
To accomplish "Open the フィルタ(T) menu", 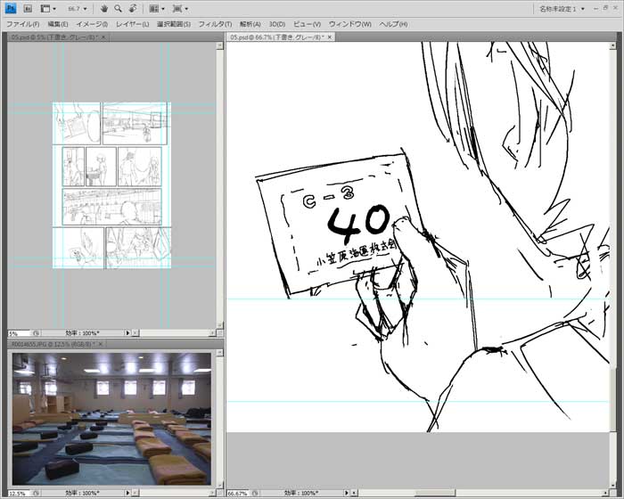I will click(x=215, y=23).
